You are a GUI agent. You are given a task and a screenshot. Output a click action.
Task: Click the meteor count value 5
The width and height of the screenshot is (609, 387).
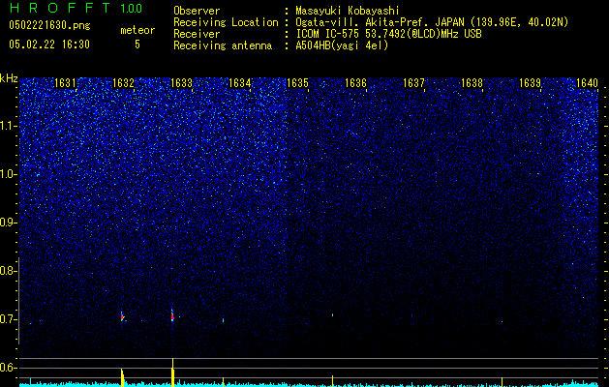pos(137,45)
